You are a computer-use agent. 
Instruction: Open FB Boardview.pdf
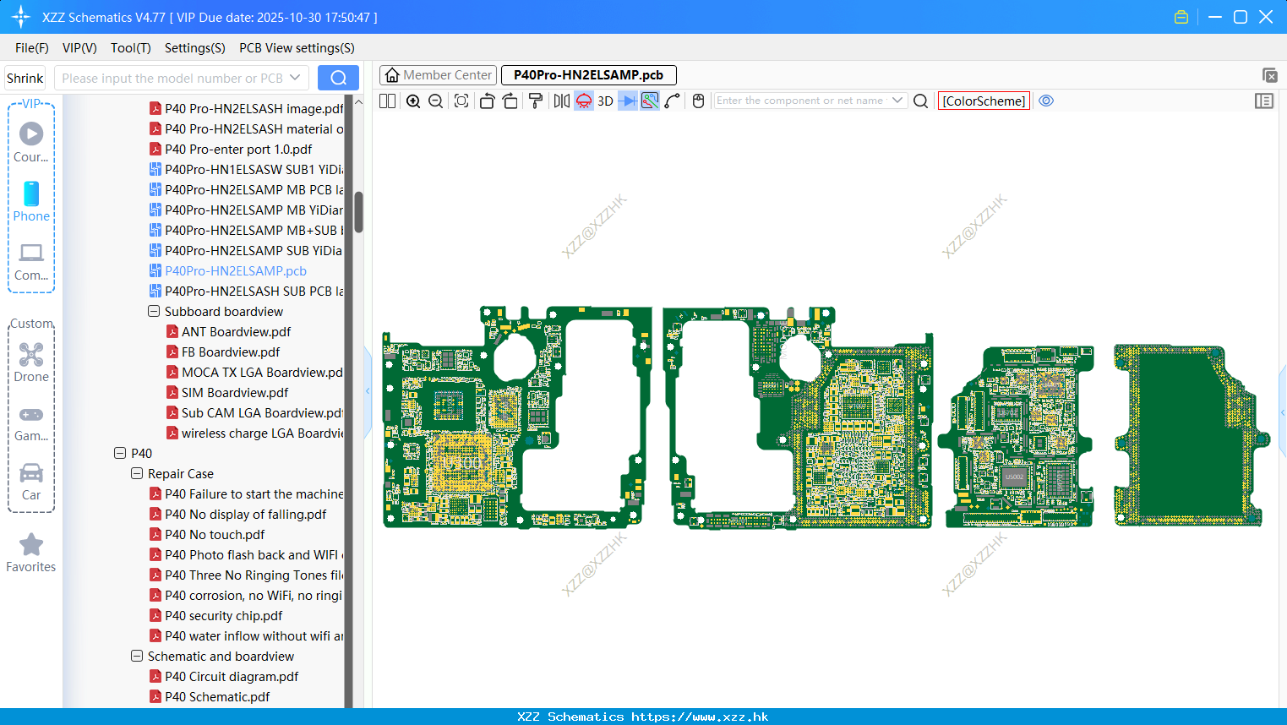pos(231,352)
